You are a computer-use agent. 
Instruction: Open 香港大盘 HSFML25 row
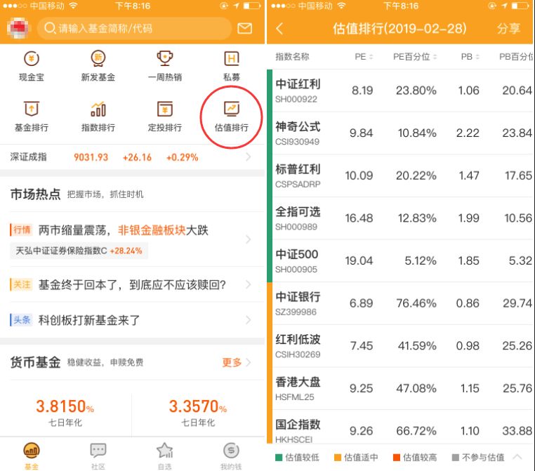[x=401, y=388]
